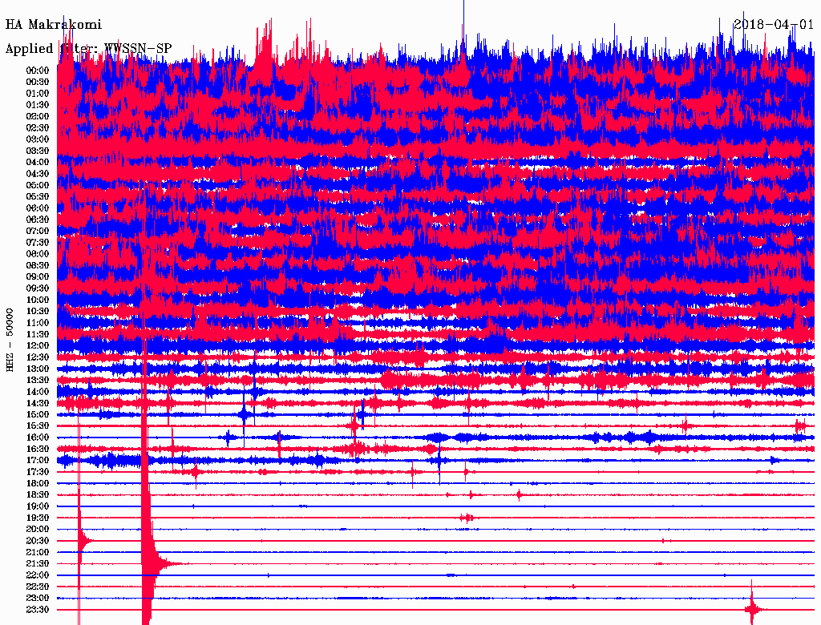Click the 16:00 time label
Viewport: 821px width, 625px height.
click(38, 437)
